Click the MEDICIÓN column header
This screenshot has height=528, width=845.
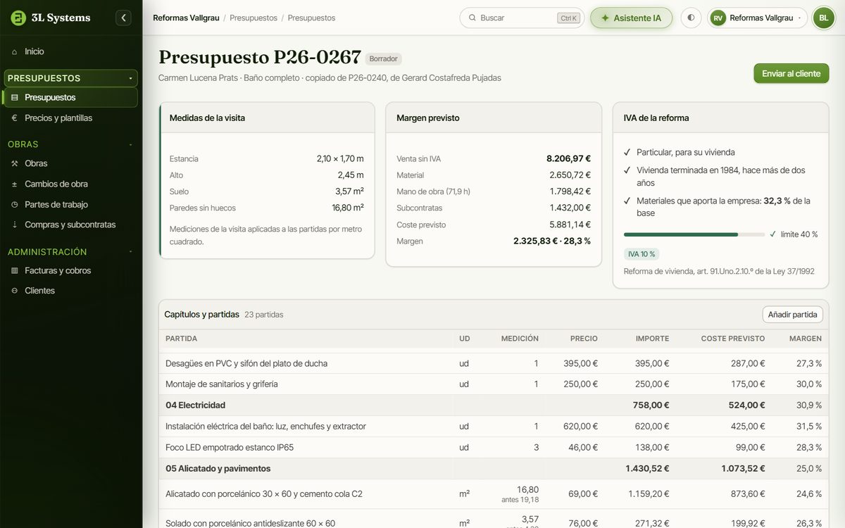pos(520,339)
